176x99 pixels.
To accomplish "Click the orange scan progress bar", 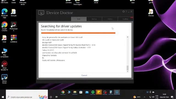I will 78,33.
